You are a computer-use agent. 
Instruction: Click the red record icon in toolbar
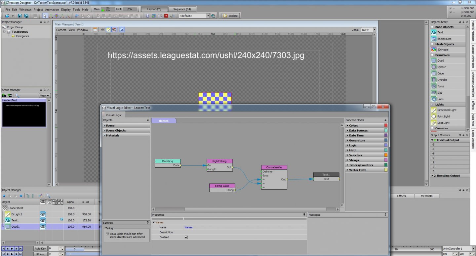click(x=166, y=16)
